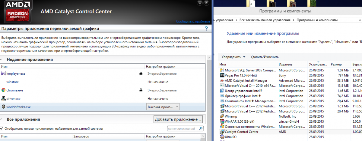Click the application search input field

[x=183, y=128]
